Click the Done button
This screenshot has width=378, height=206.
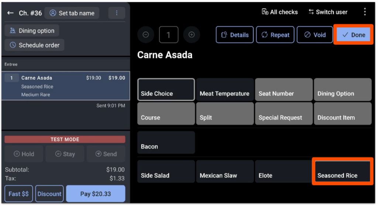pos(353,35)
